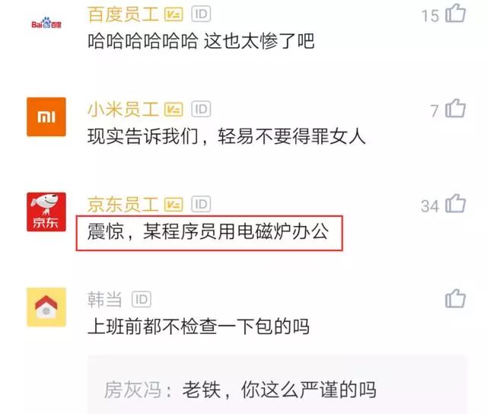Select the highlighted comment 震惊，某程序员用电磁炉办公

pos(209,233)
